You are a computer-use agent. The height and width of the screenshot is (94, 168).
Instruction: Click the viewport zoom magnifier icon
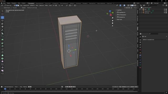tap(113, 18)
